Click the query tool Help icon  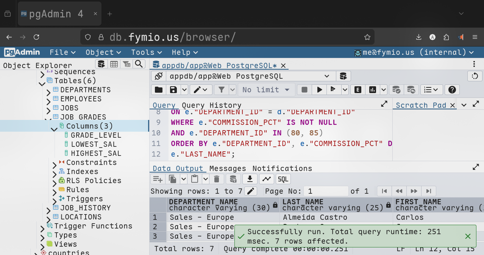click(451, 90)
